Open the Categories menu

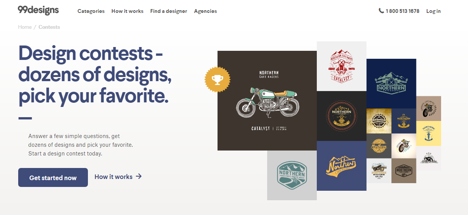tap(91, 11)
